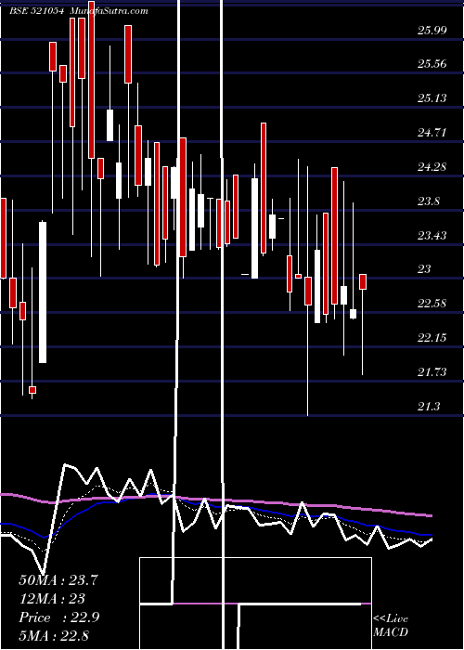
Task: Click the 5MA : 22.8 legend value
Action: (54, 635)
